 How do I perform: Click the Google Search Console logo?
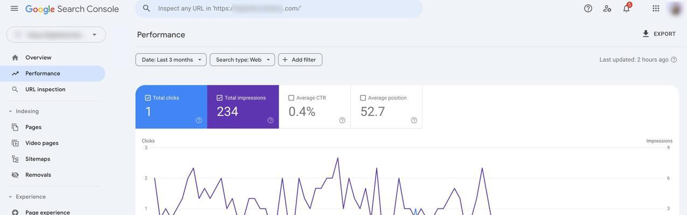[72, 9]
